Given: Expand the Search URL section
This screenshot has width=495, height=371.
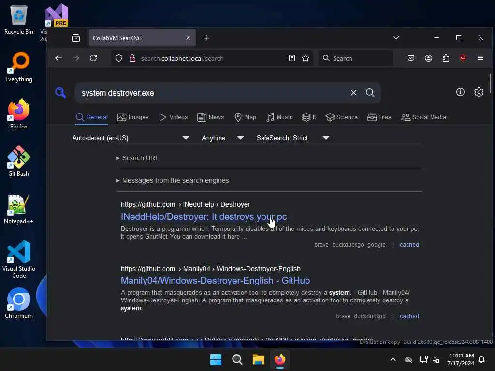Looking at the screenshot, I should coord(138,158).
